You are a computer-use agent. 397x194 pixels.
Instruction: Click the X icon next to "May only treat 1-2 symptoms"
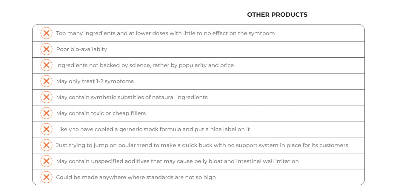click(46, 81)
